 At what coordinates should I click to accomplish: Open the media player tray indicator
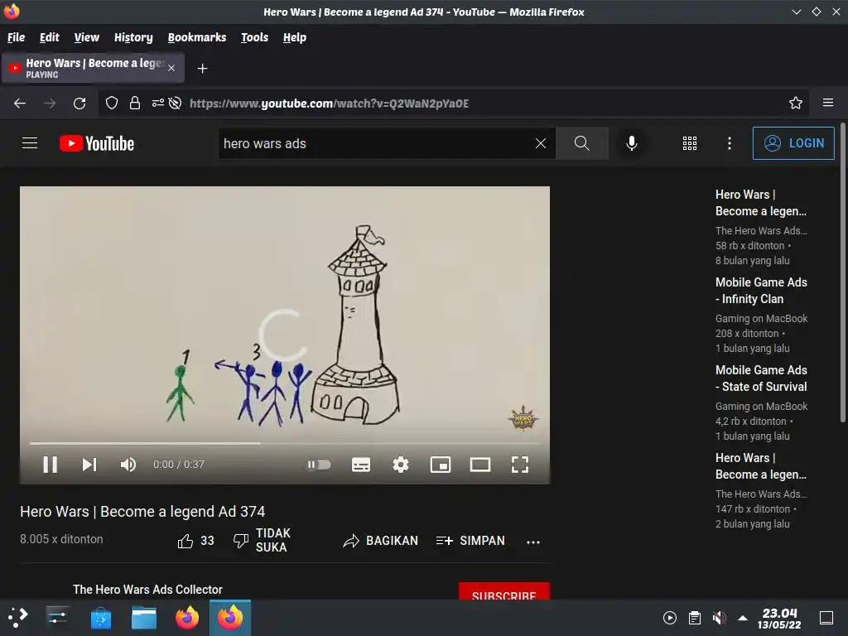point(669,618)
